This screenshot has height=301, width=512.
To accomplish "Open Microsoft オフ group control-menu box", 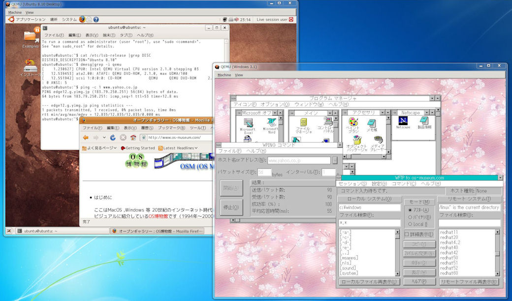I will click(238, 113).
